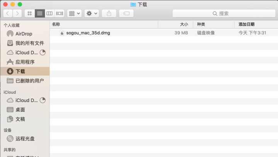Open 桌面 in sidebar
The image size is (278, 157).
(25, 110)
